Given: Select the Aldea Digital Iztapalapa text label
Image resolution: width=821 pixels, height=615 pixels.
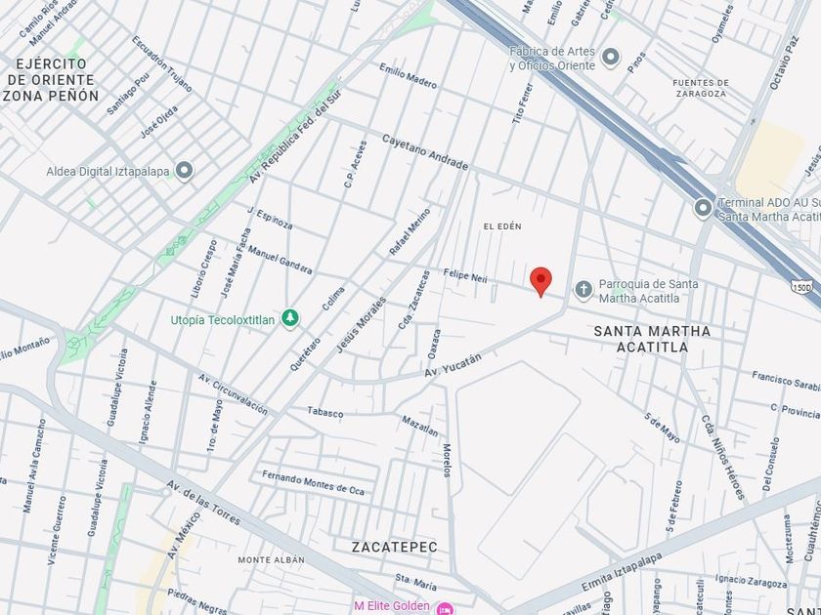Looking at the screenshot, I should click(x=108, y=172).
